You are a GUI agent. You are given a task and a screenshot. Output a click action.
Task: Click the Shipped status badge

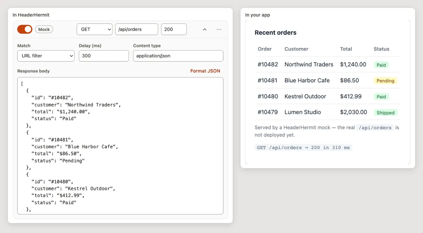[386, 113]
